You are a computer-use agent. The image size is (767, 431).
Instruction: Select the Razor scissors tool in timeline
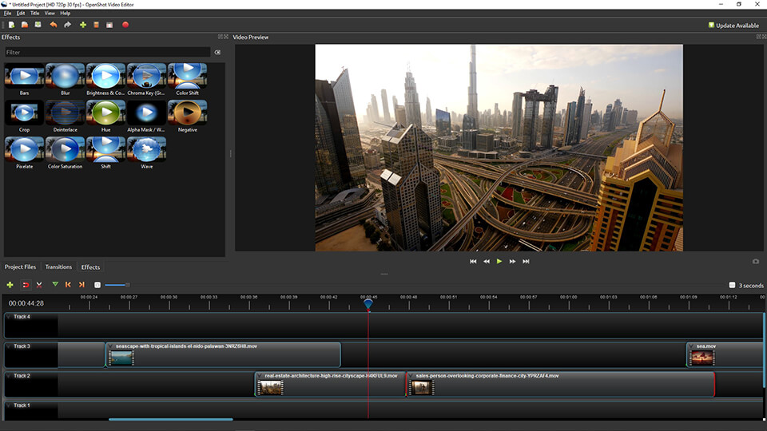(x=39, y=285)
